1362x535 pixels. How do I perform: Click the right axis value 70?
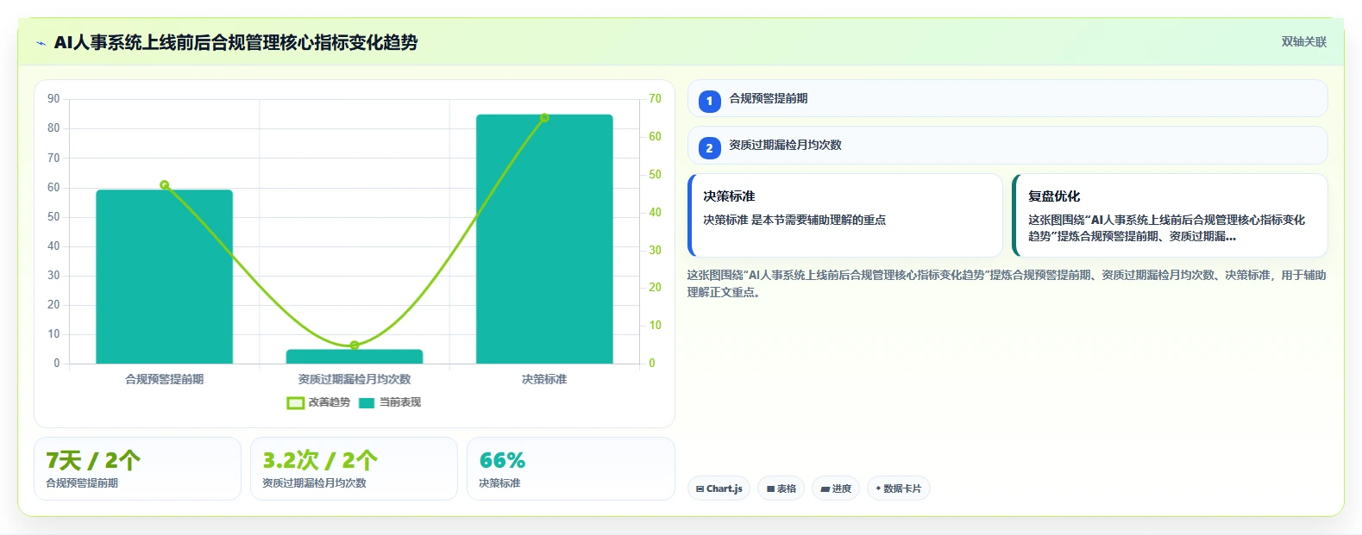coord(655,99)
